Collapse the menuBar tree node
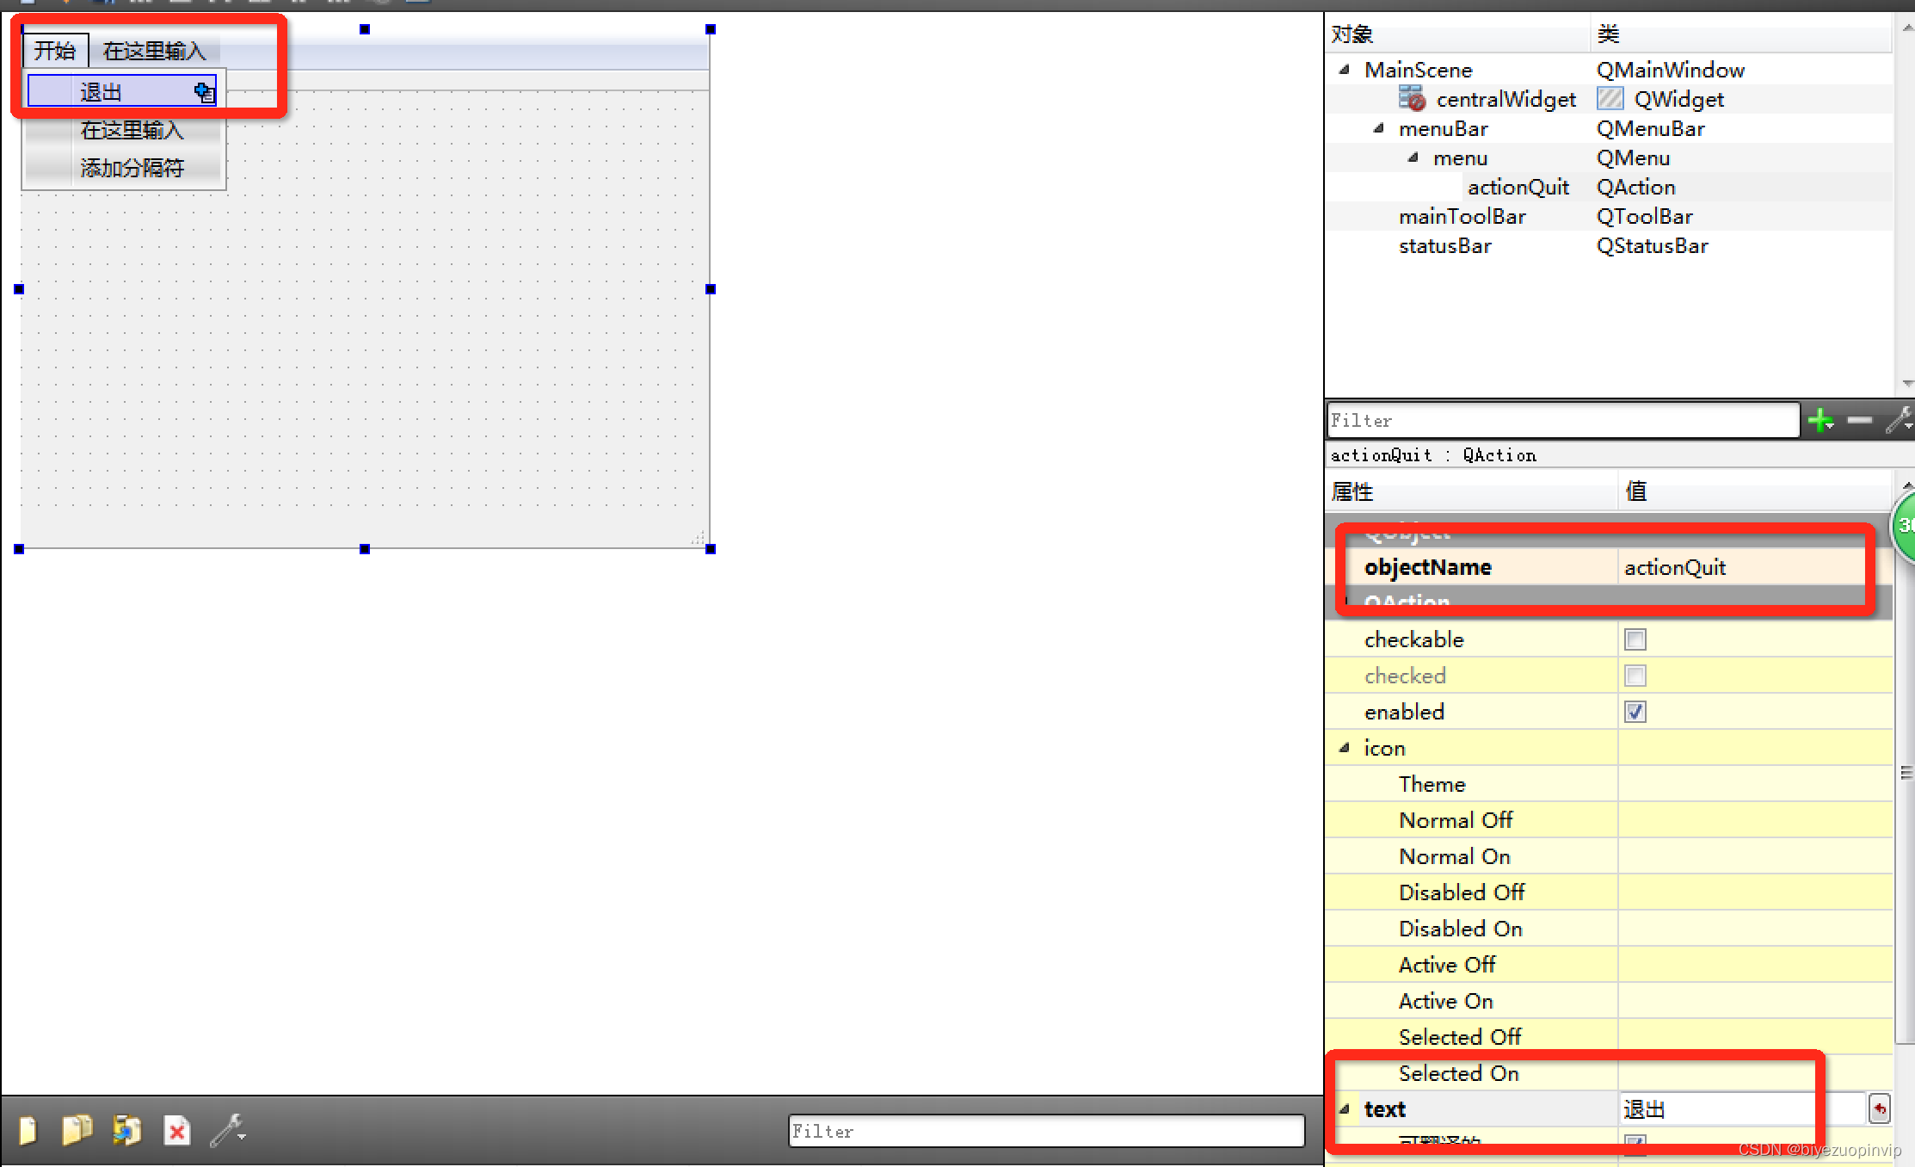 [1379, 128]
